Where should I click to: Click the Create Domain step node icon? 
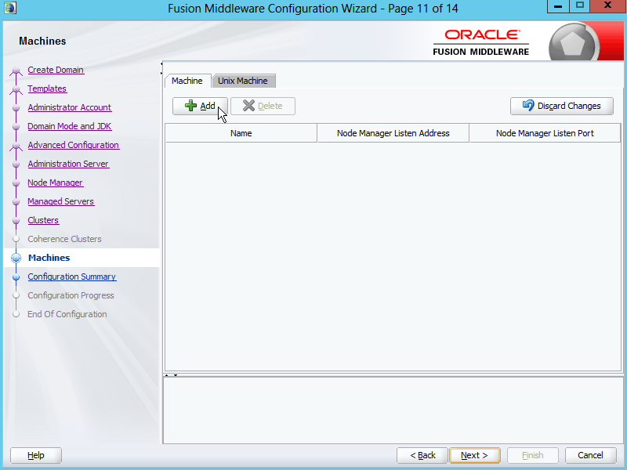[x=16, y=70]
